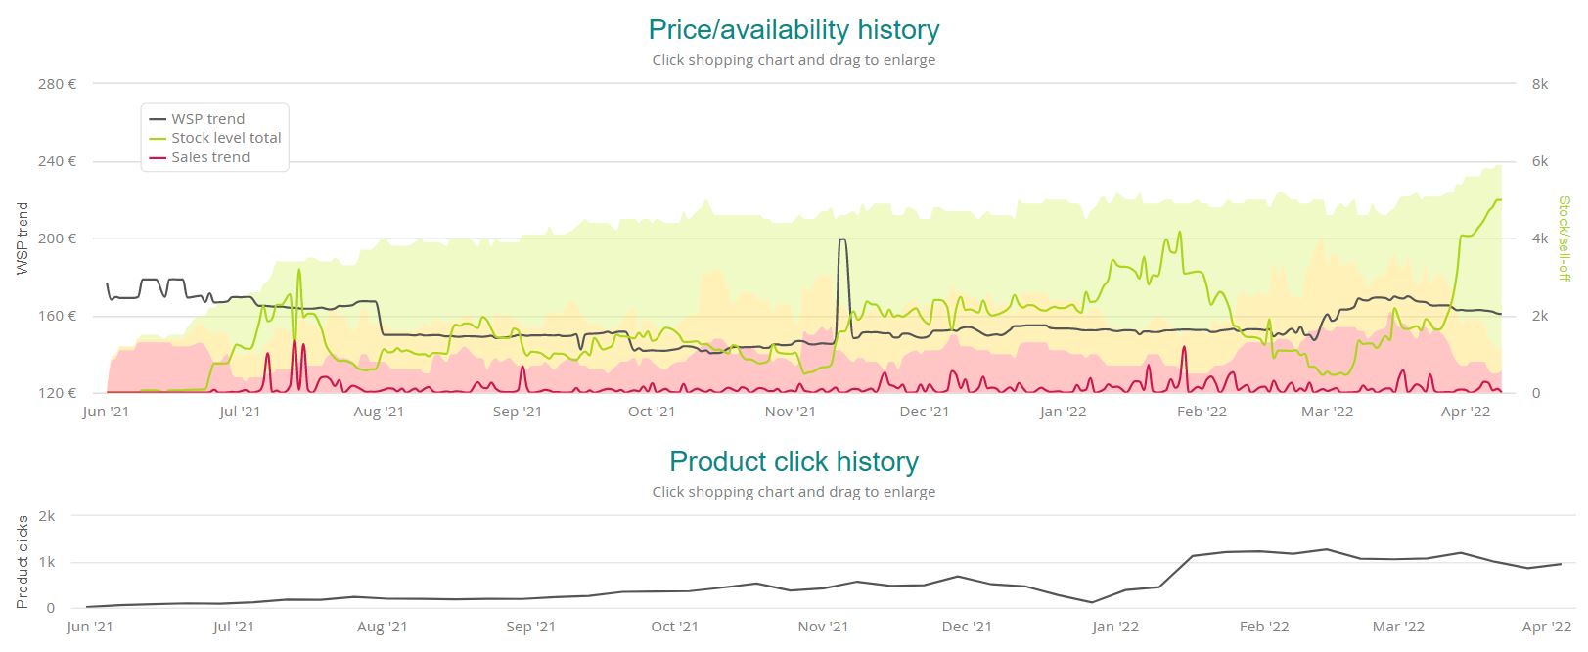Click the 1k gridline label in click chart
The width and height of the screenshot is (1588, 652).
pos(46,563)
